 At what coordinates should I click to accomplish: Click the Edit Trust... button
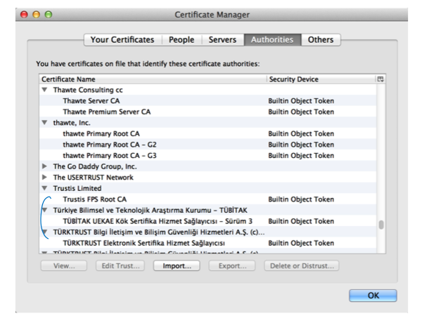pos(120,265)
